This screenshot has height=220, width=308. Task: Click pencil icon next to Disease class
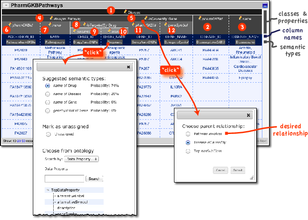click(x=125, y=11)
